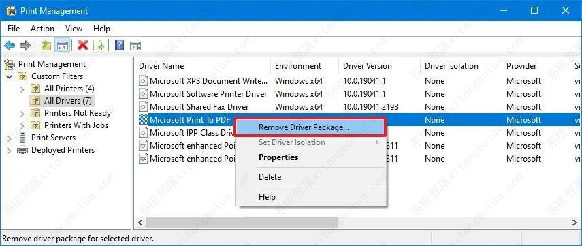Click the Printers With Jobs filter icon
582x246 pixels.
click(35, 125)
